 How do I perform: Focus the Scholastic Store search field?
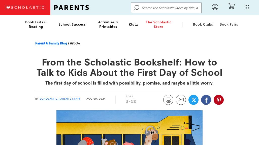[x=170, y=8]
